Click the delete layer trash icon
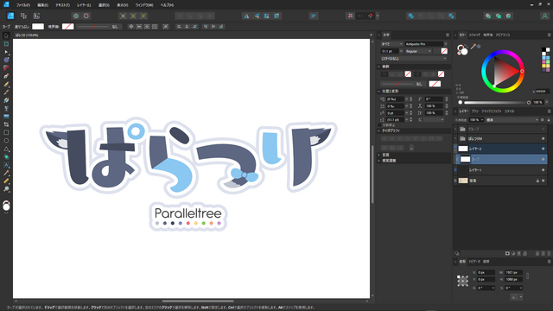553x311 pixels. (549, 253)
